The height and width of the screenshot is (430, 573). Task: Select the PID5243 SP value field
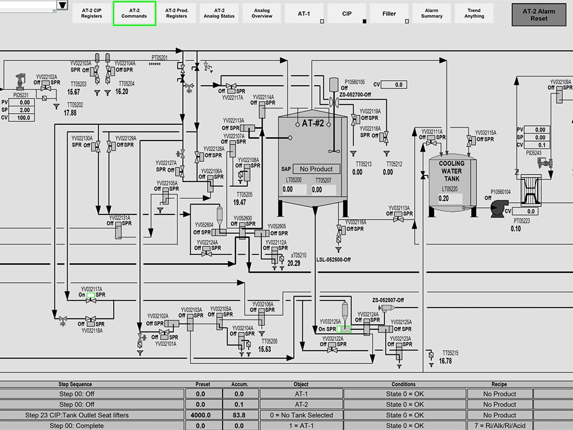[537, 138]
